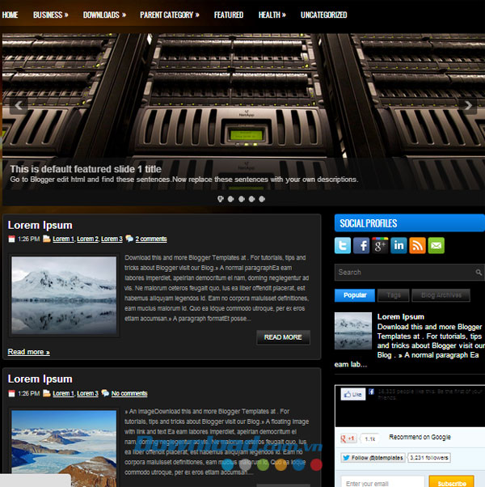
Task: Advance to next slide with right arrow
Action: [x=466, y=104]
